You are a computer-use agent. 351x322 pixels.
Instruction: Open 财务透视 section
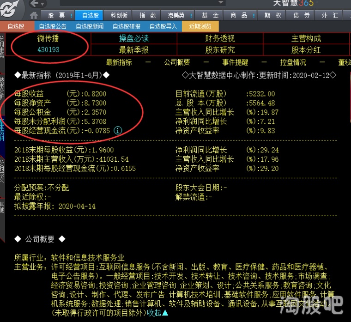coord(220,38)
